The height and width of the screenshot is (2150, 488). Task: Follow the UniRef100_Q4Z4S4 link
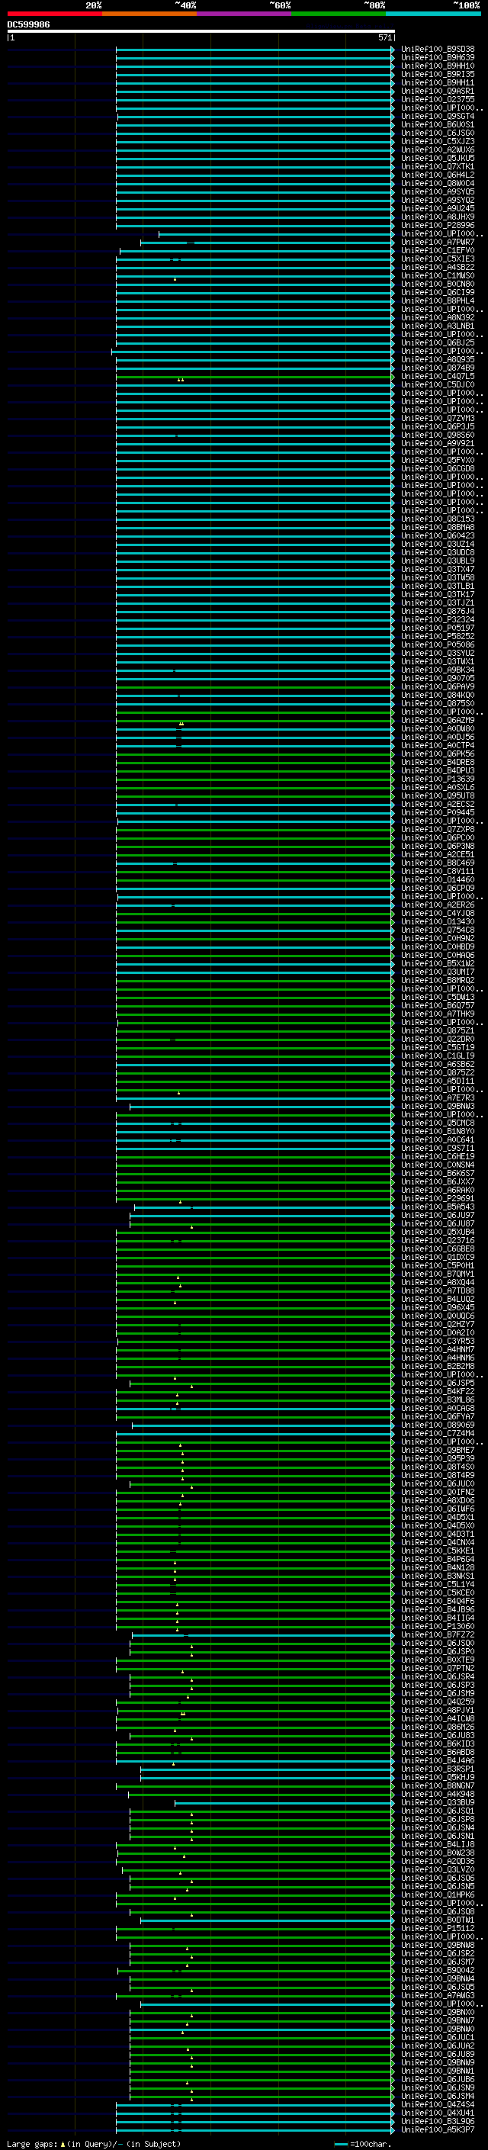click(437, 2104)
